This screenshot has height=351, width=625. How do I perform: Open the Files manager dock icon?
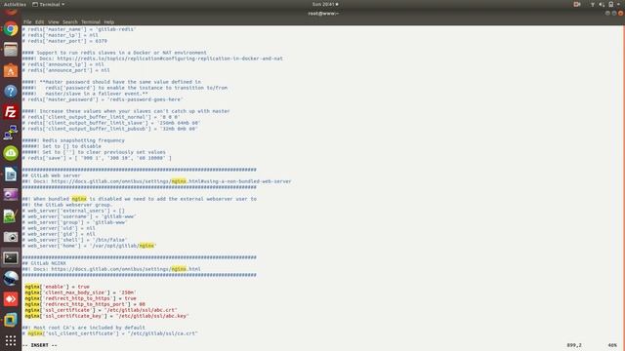[x=11, y=50]
